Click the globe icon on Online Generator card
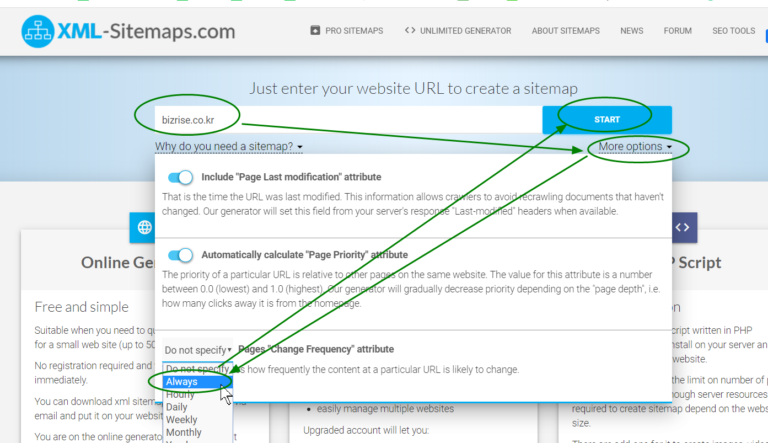 pos(144,227)
